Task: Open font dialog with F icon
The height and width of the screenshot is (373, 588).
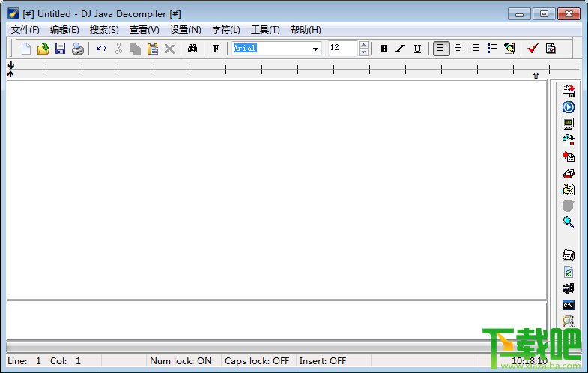Action: tap(216, 49)
